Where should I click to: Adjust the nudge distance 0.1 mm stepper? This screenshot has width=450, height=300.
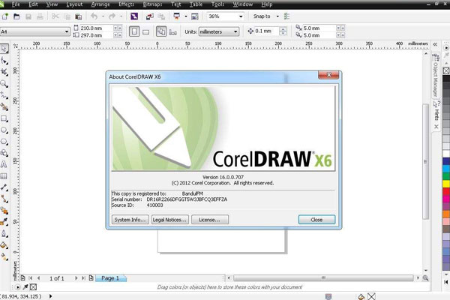click(x=283, y=31)
